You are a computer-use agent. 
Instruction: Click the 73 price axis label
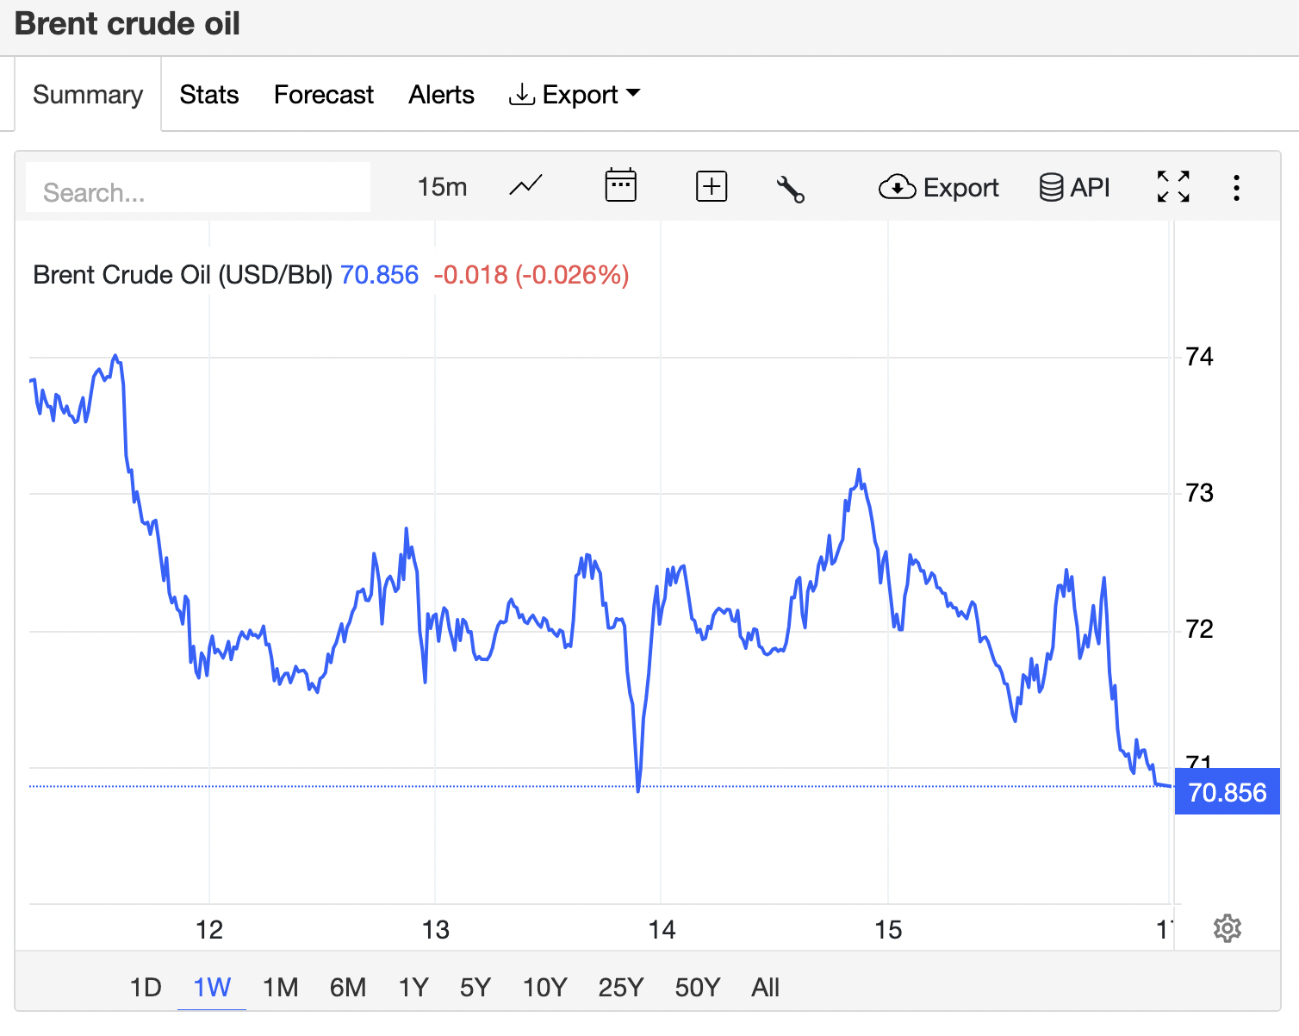[1199, 492]
